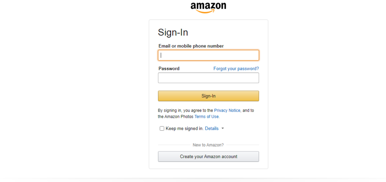Open the Privacy Notice link

pyautogui.click(x=227, y=111)
